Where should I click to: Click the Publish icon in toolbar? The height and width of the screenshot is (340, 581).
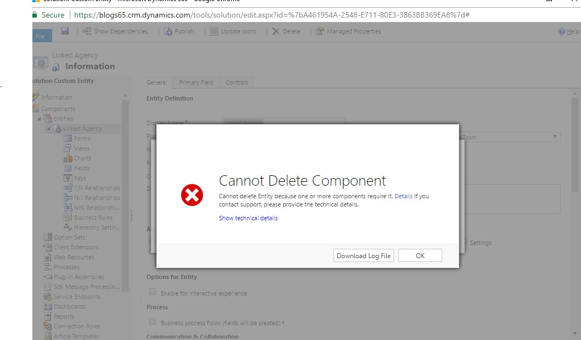pyautogui.click(x=168, y=31)
